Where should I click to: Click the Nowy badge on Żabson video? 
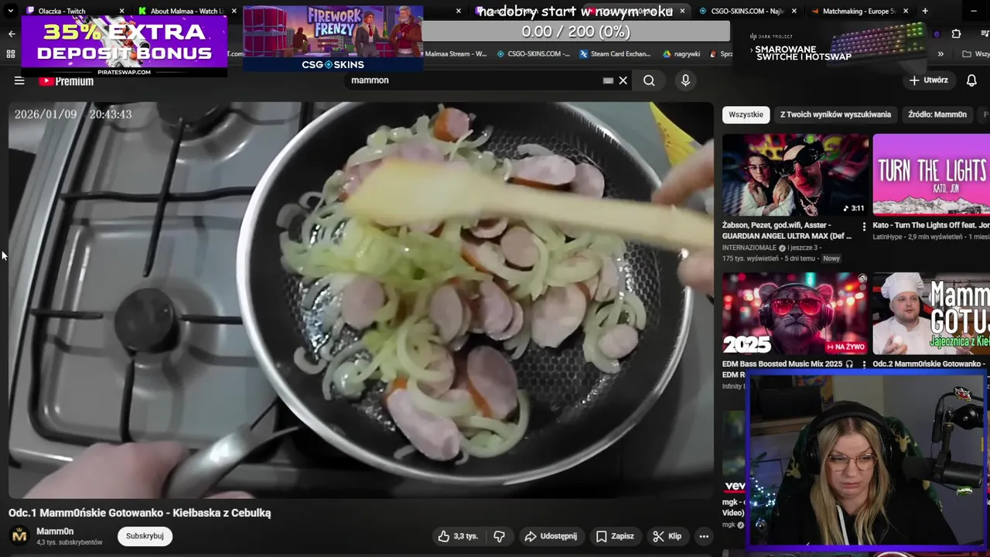click(831, 258)
